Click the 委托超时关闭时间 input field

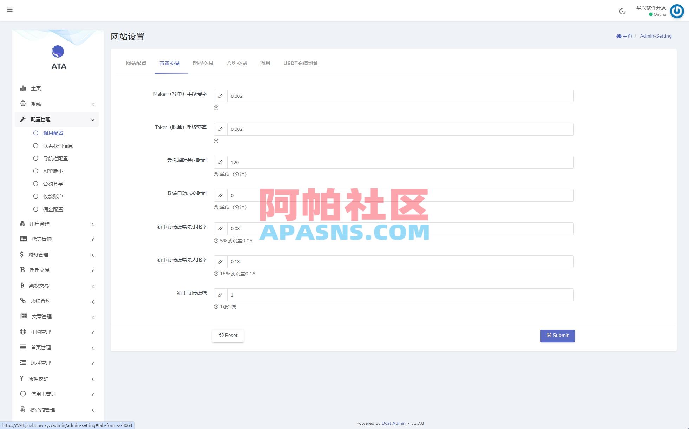pos(386,162)
